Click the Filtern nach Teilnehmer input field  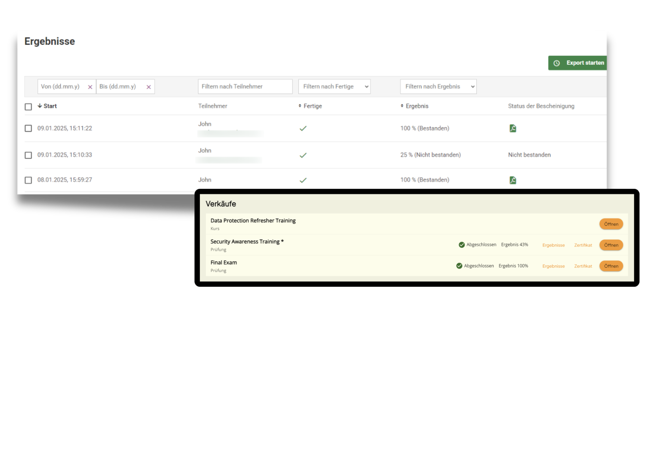click(x=245, y=87)
